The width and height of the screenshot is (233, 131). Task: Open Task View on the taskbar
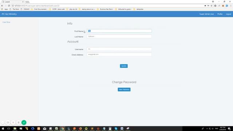point(9,128)
